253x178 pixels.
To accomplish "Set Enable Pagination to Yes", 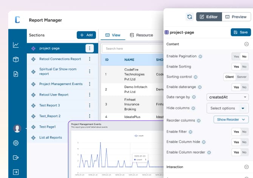I will [236, 57].
